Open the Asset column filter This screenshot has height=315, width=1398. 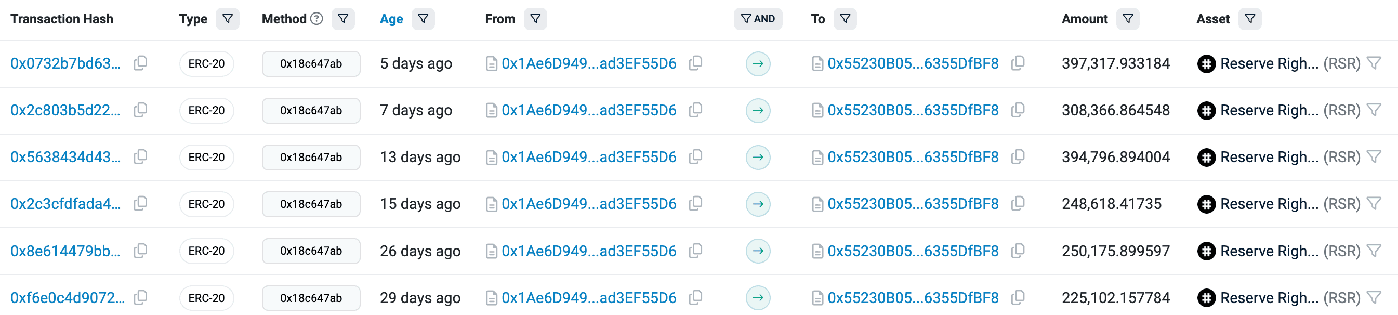(x=1249, y=19)
